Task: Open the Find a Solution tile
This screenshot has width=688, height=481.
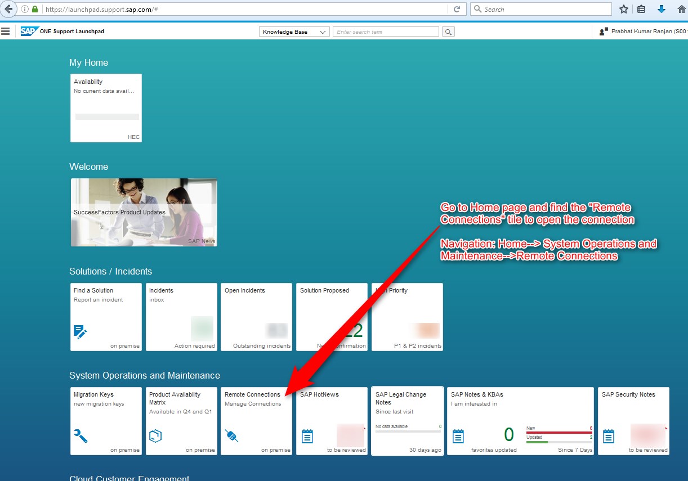Action: click(x=106, y=317)
